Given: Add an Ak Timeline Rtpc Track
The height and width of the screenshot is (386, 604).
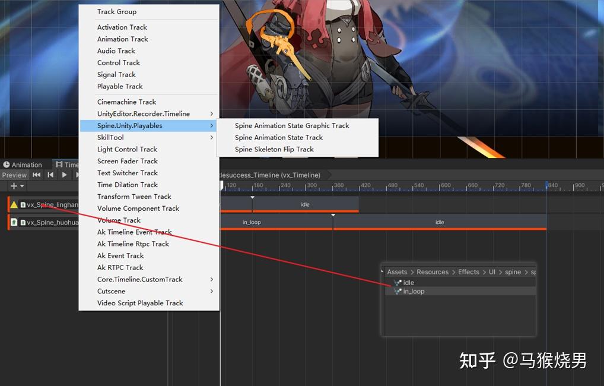Looking at the screenshot, I should 149,243.
